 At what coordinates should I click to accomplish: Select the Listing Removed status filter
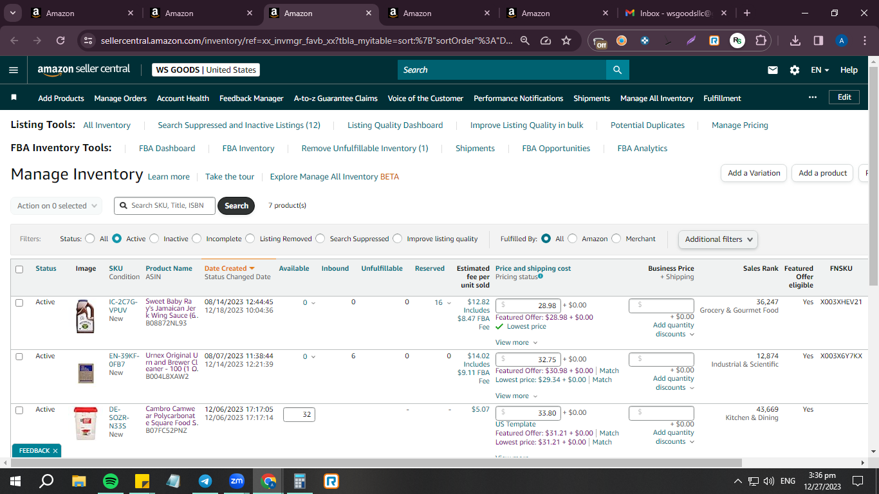250,239
